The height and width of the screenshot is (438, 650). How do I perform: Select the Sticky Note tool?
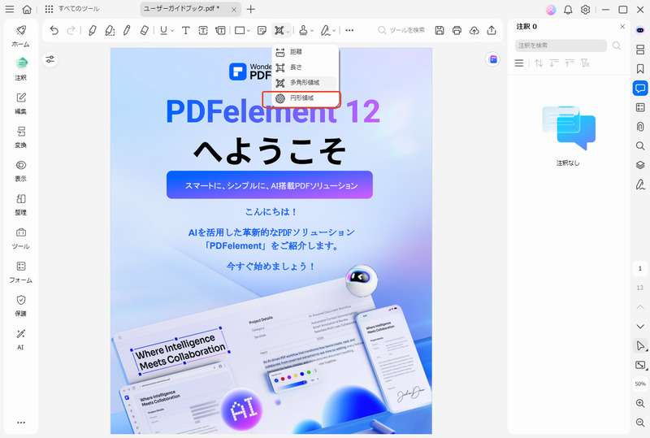(x=262, y=30)
